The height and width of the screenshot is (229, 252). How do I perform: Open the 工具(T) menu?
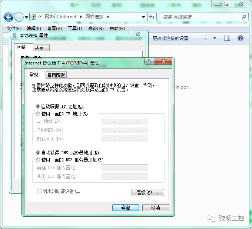coord(75,28)
